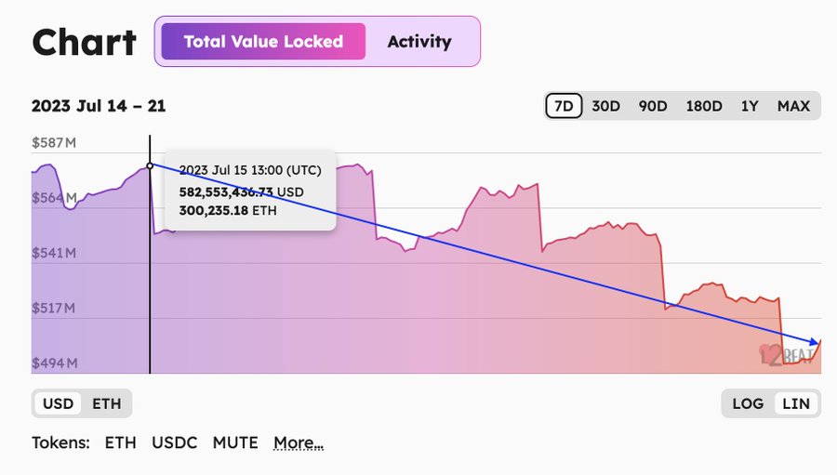Expand the More... tokens list
This screenshot has width=837, height=475.
point(299,442)
